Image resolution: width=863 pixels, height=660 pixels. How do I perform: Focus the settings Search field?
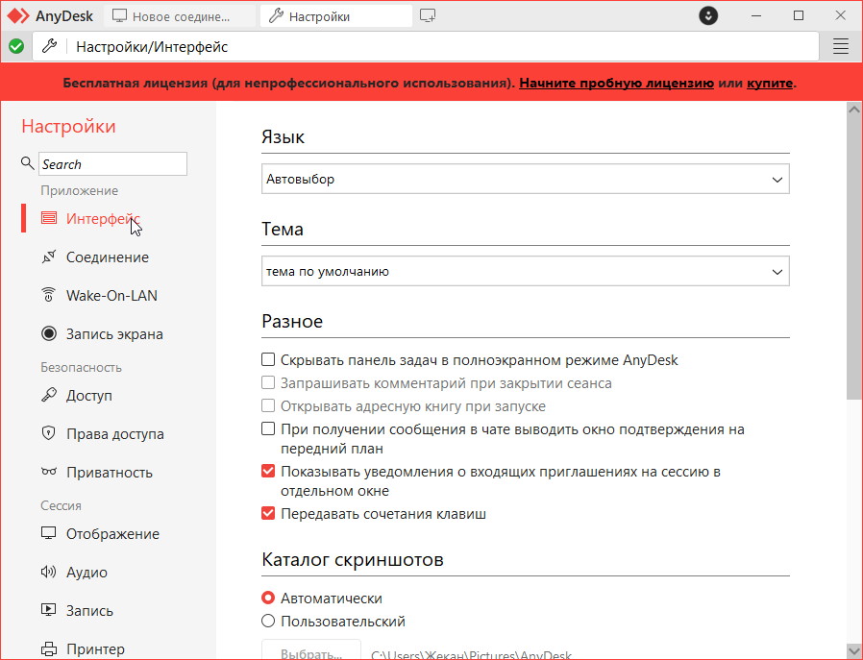tap(112, 164)
